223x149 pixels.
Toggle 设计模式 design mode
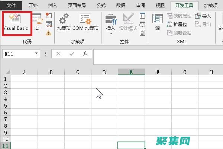(x=128, y=22)
